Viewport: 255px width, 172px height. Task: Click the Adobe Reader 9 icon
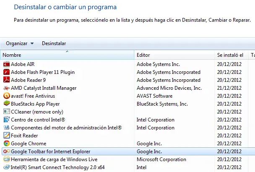coord(6,80)
